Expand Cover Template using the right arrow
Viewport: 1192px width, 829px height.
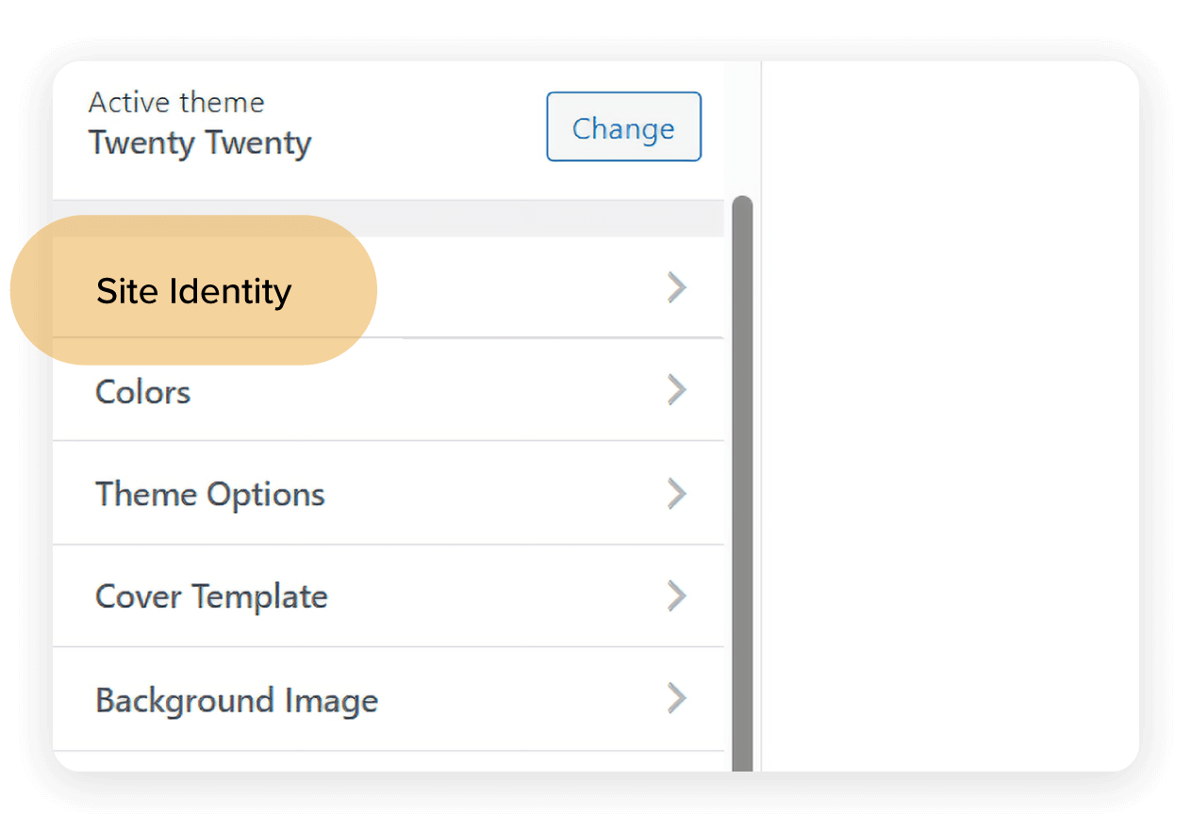tap(676, 596)
